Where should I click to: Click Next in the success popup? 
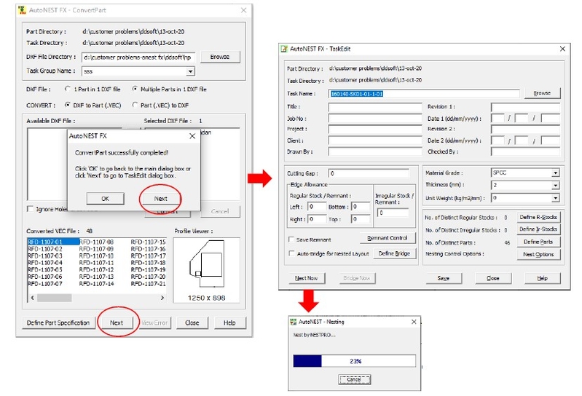coord(160,198)
